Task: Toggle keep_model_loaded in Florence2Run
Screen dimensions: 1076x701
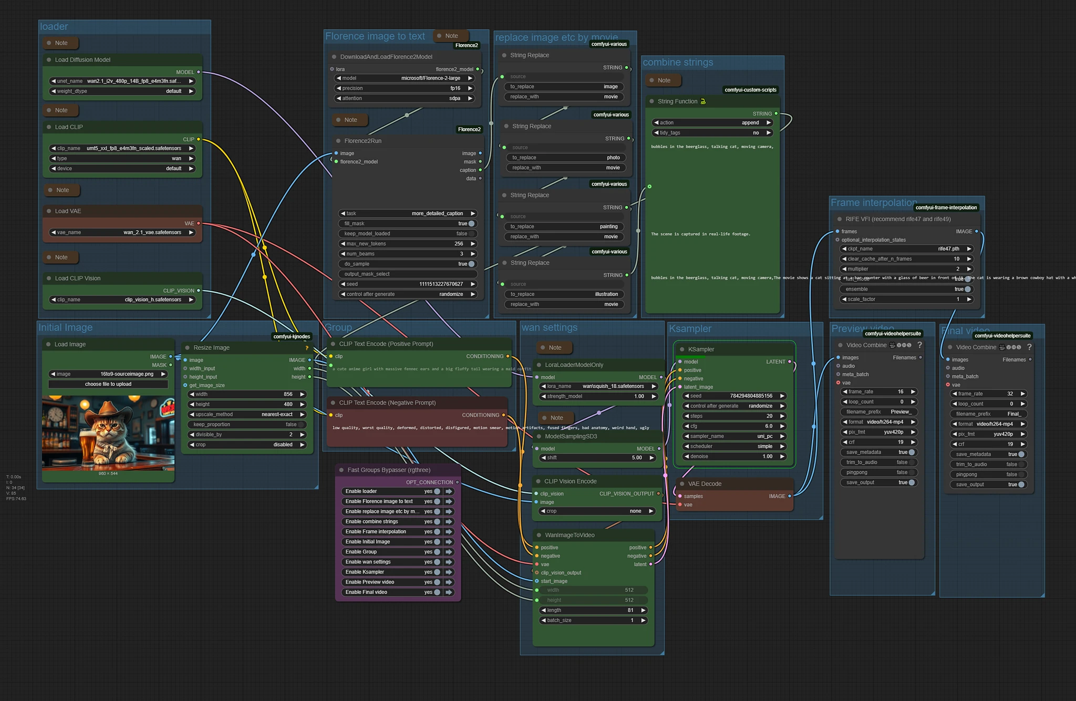Action: click(x=471, y=234)
